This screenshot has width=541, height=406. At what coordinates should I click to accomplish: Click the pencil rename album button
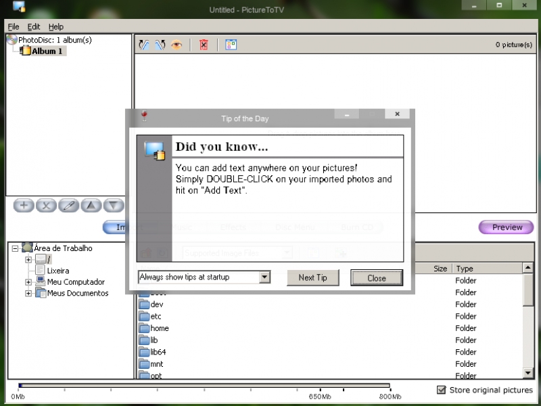coord(68,206)
